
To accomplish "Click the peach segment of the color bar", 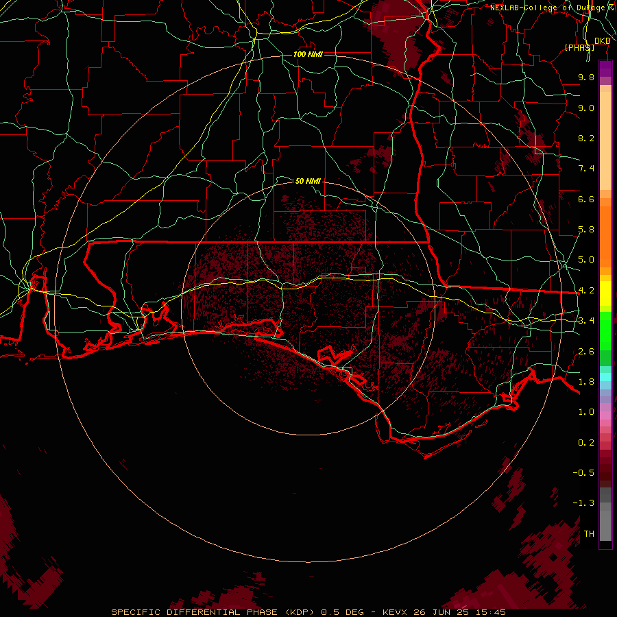I will [x=605, y=141].
